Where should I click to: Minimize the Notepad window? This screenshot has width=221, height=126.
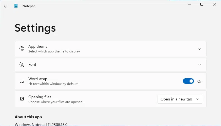tap(189, 4)
